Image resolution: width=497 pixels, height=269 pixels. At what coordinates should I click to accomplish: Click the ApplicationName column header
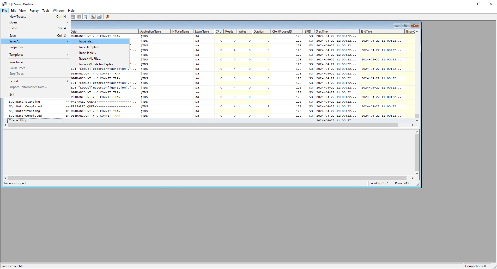point(155,32)
